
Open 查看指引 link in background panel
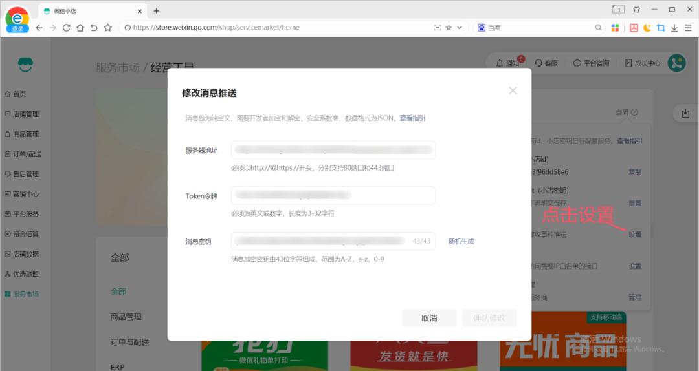[x=630, y=141]
